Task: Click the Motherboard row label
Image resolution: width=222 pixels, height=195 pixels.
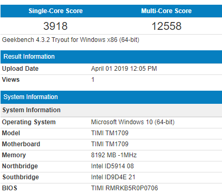Action: [21, 144]
